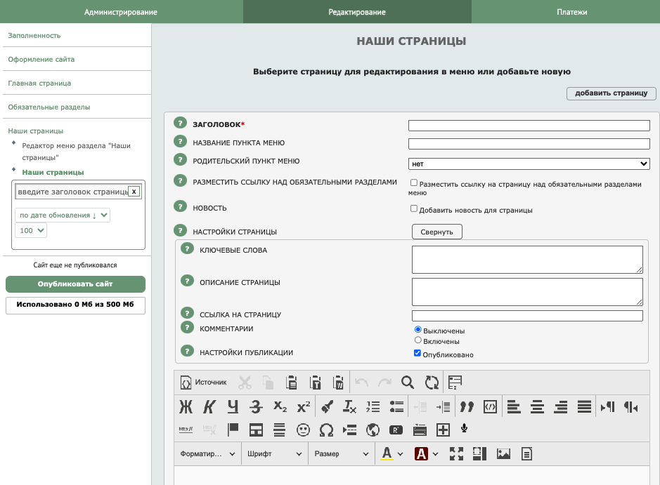Image resolution: width=660 pixels, height=485 pixels.
Task: Click the Special Character omega icon
Action: click(326, 430)
